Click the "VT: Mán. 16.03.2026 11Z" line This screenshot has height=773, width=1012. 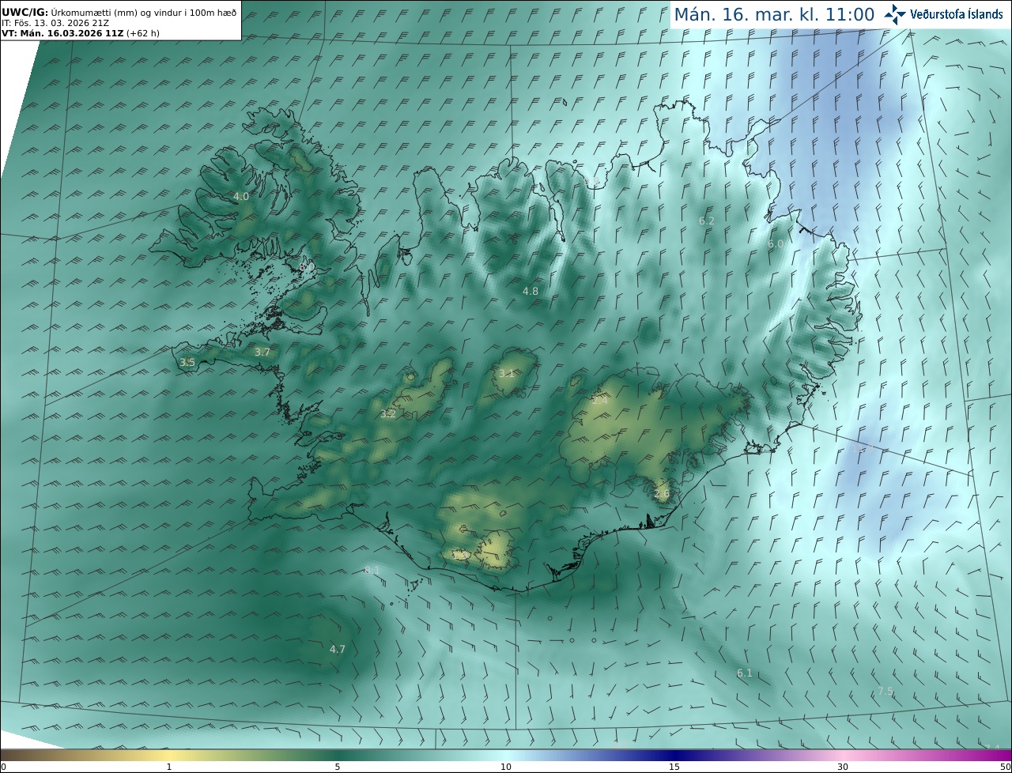tap(80, 33)
